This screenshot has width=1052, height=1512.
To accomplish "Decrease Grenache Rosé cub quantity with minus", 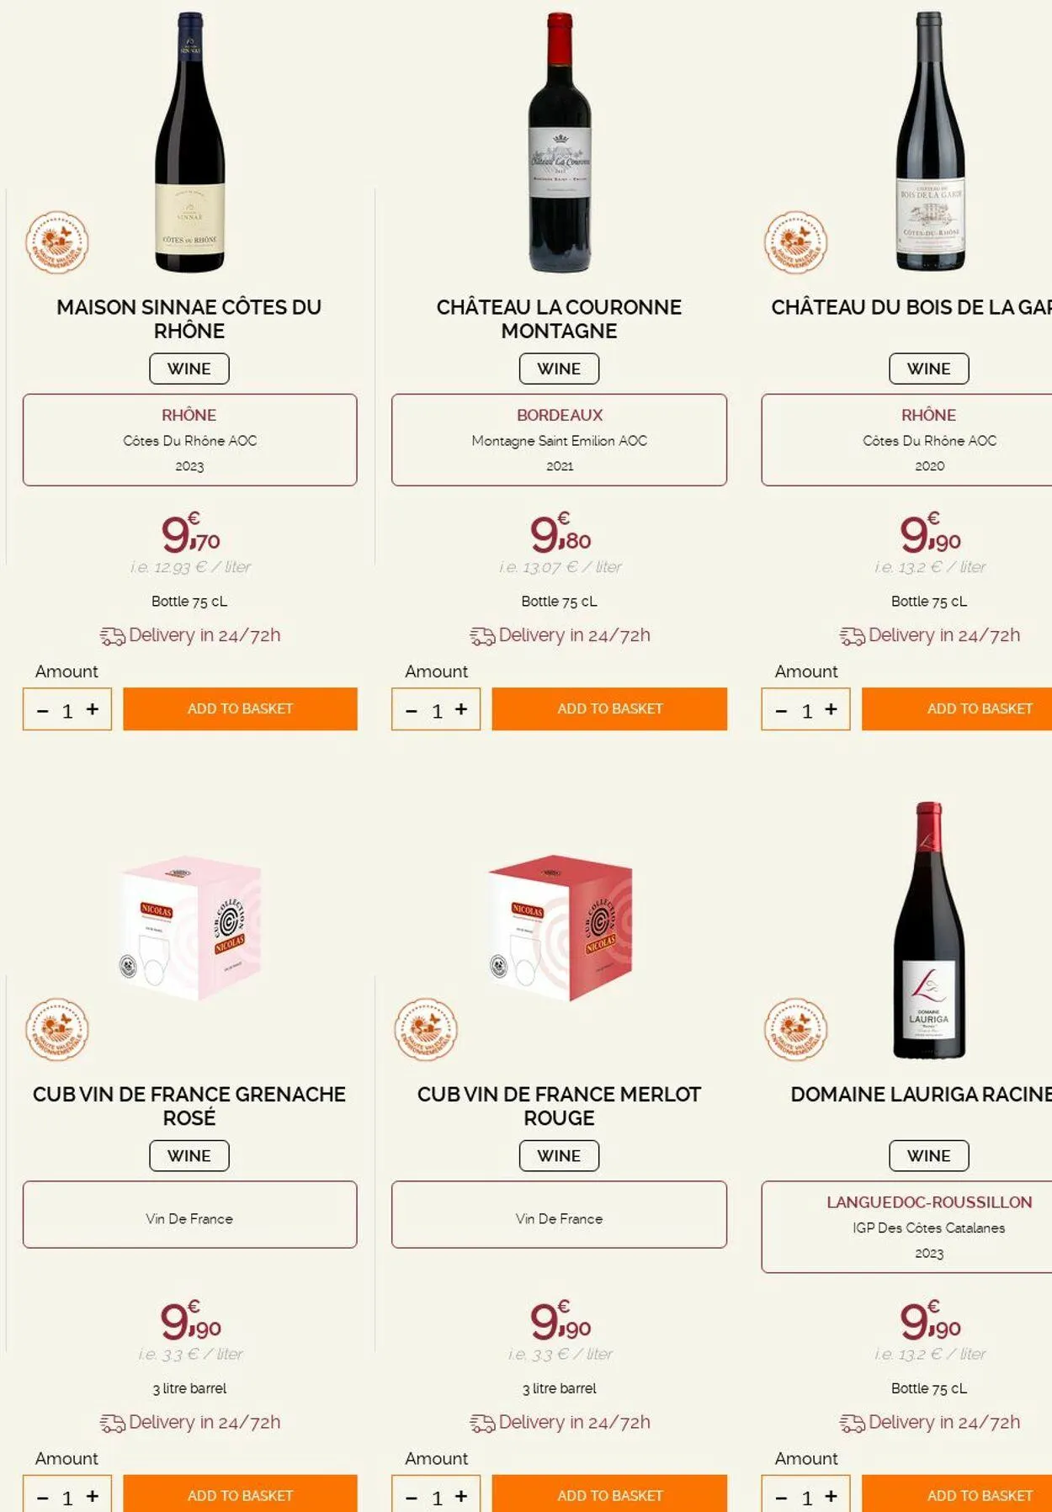I will (43, 1498).
